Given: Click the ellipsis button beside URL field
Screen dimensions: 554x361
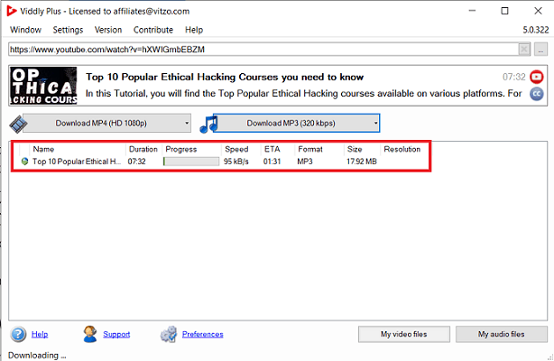Looking at the screenshot, I should 540,50.
